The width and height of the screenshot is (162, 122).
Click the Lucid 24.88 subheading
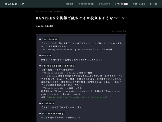pyautogui.click(x=44, y=26)
